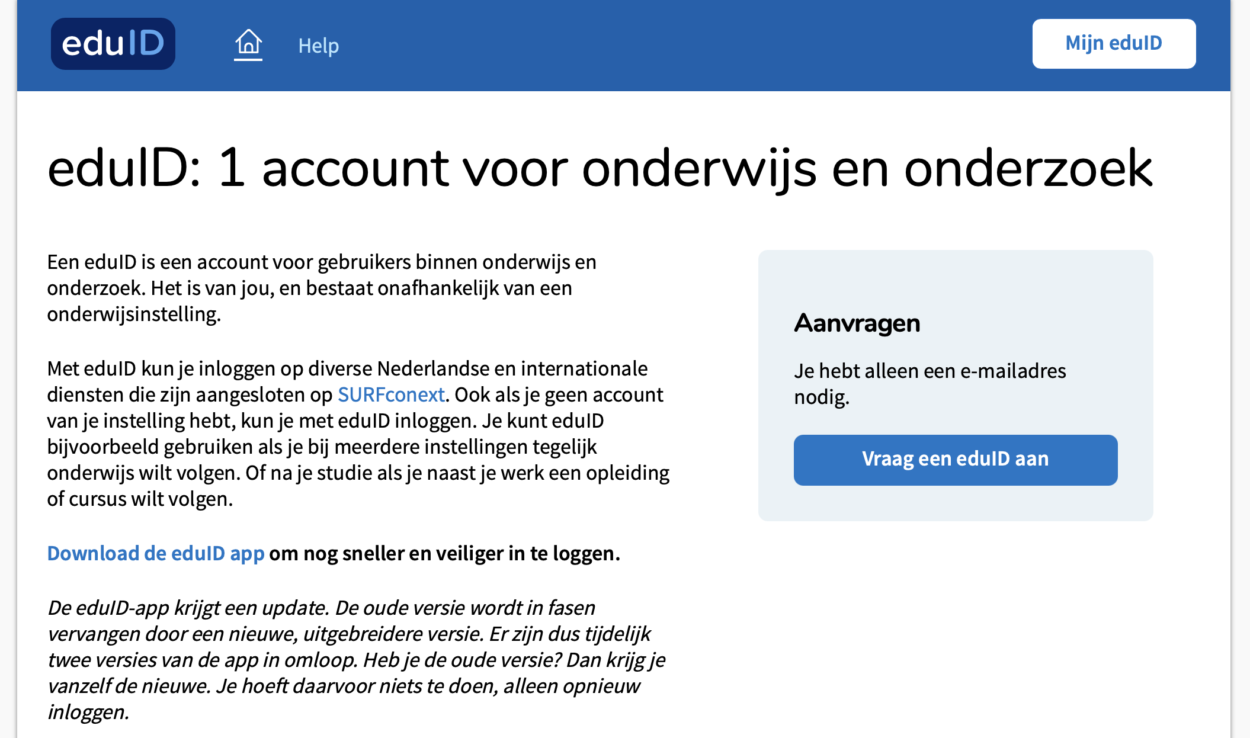
Task: Click the italic paragraph 'De eduID-app krijgt een update'
Action: click(356, 660)
